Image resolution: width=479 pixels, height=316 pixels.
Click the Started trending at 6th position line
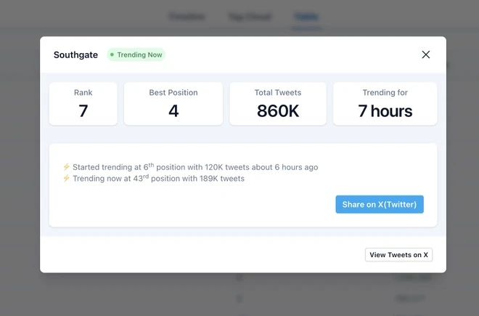click(x=195, y=167)
